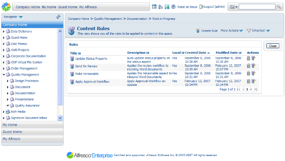
Task: Expand the Data Dictionary tree node
Action: click(x=4, y=31)
